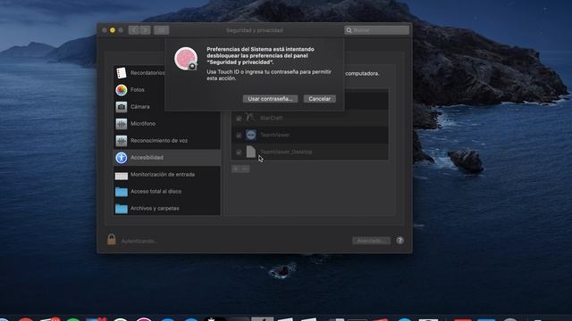
Task: Show all preferences grid button
Action: (161, 30)
